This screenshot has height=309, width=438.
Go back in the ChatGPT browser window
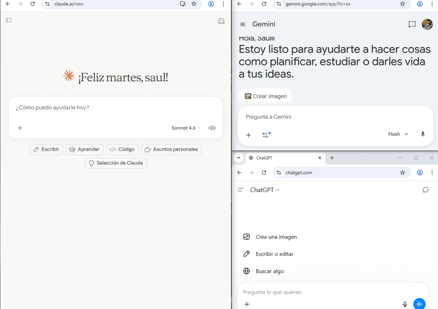[x=240, y=172]
